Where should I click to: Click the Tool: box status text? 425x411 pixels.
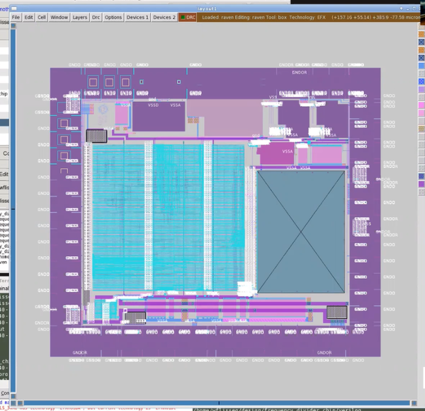tap(275, 17)
